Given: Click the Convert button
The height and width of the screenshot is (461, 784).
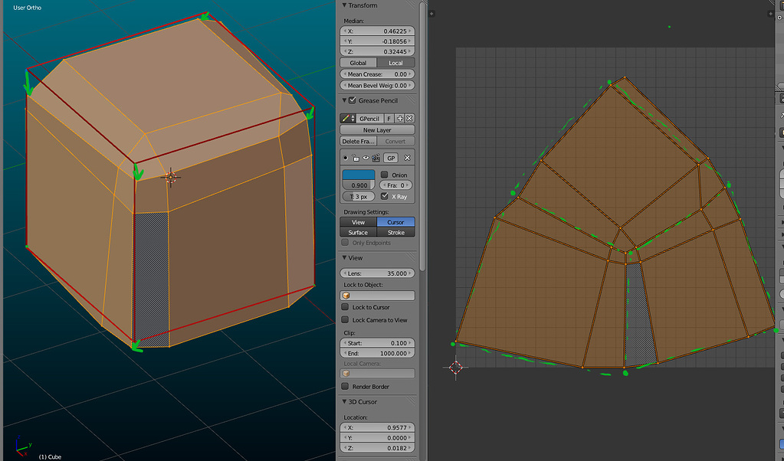Looking at the screenshot, I should coord(396,142).
